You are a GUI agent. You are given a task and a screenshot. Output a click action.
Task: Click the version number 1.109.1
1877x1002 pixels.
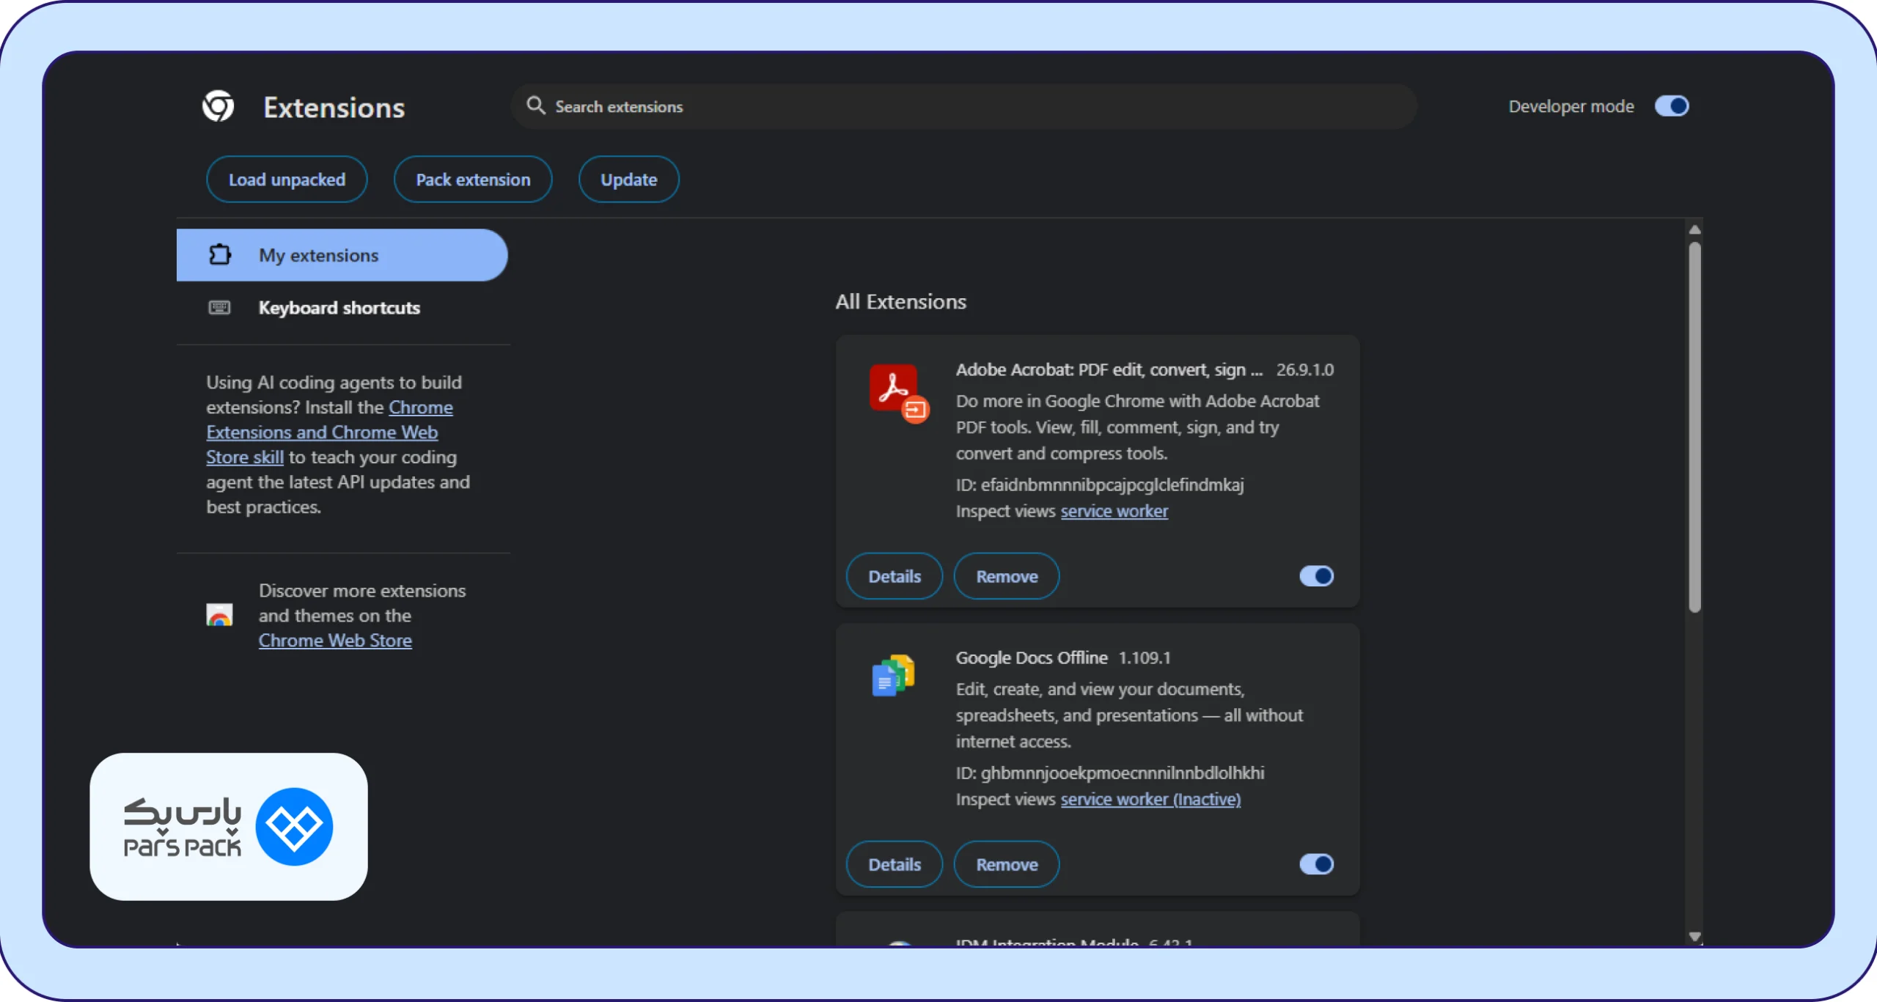[x=1145, y=657]
